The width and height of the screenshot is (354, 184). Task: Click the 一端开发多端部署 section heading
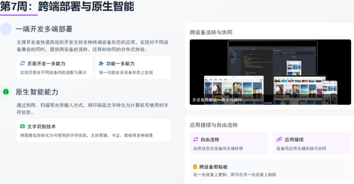[x=44, y=29]
